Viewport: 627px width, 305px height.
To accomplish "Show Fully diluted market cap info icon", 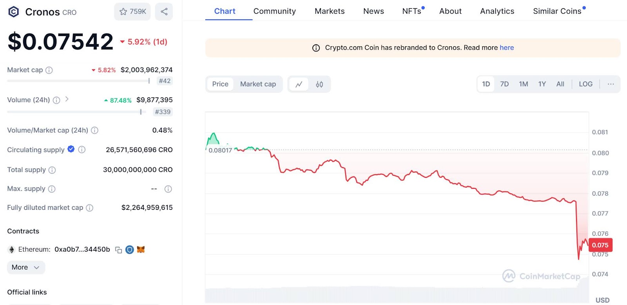I will coord(89,208).
